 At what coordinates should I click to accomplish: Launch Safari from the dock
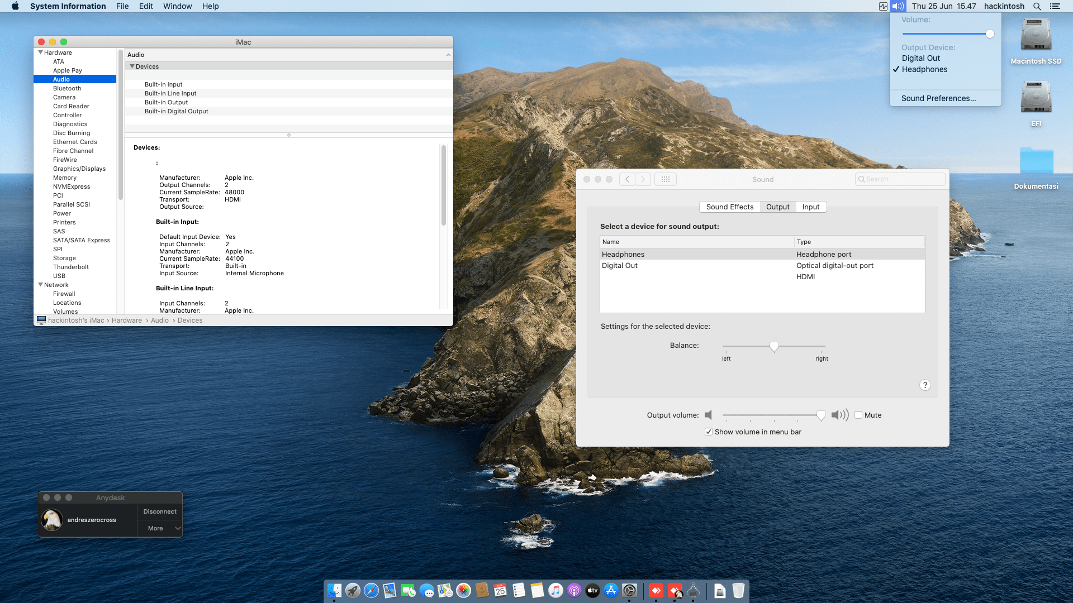click(x=371, y=590)
